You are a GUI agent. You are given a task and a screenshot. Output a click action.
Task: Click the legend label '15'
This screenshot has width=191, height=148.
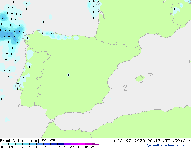coord(45,147)
